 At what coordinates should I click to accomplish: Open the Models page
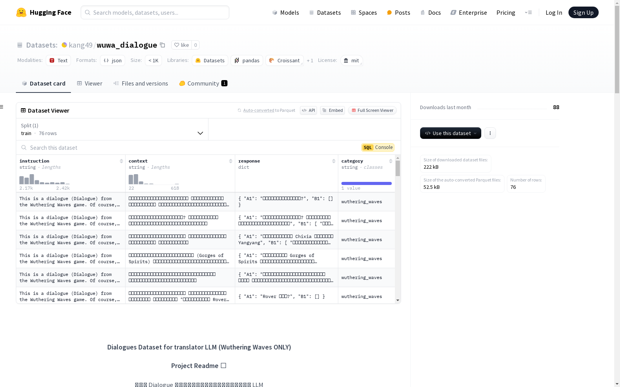(285, 12)
